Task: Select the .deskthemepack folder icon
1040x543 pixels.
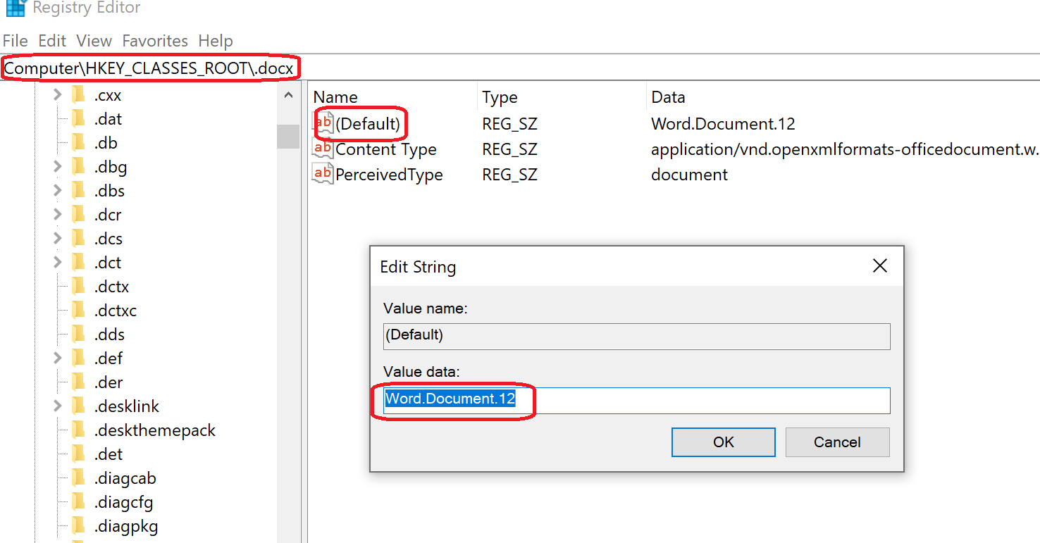Action: (78, 430)
